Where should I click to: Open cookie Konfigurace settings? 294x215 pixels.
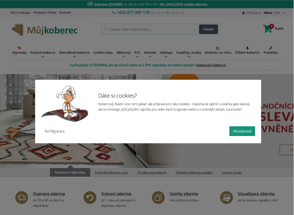55,131
